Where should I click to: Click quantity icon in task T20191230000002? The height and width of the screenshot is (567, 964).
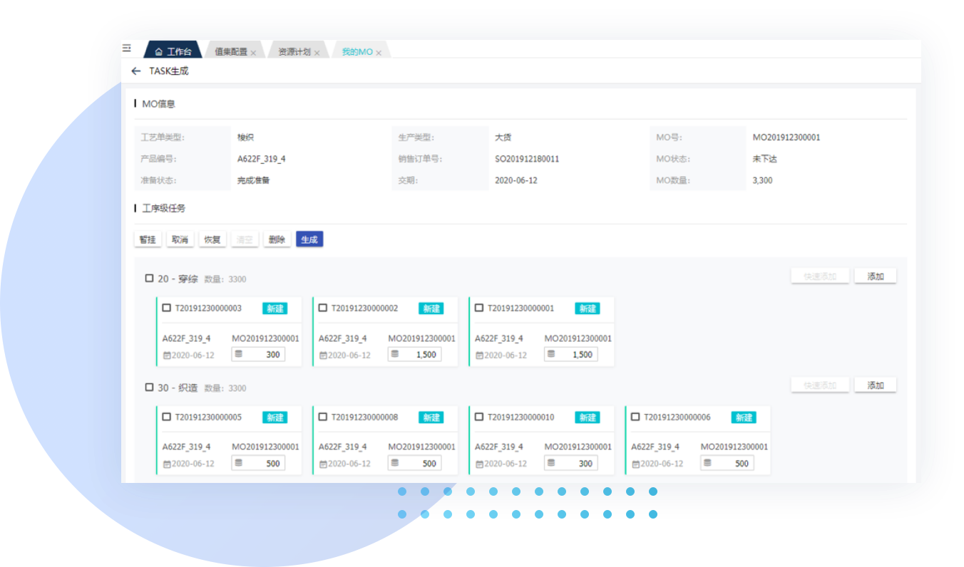[x=394, y=354]
